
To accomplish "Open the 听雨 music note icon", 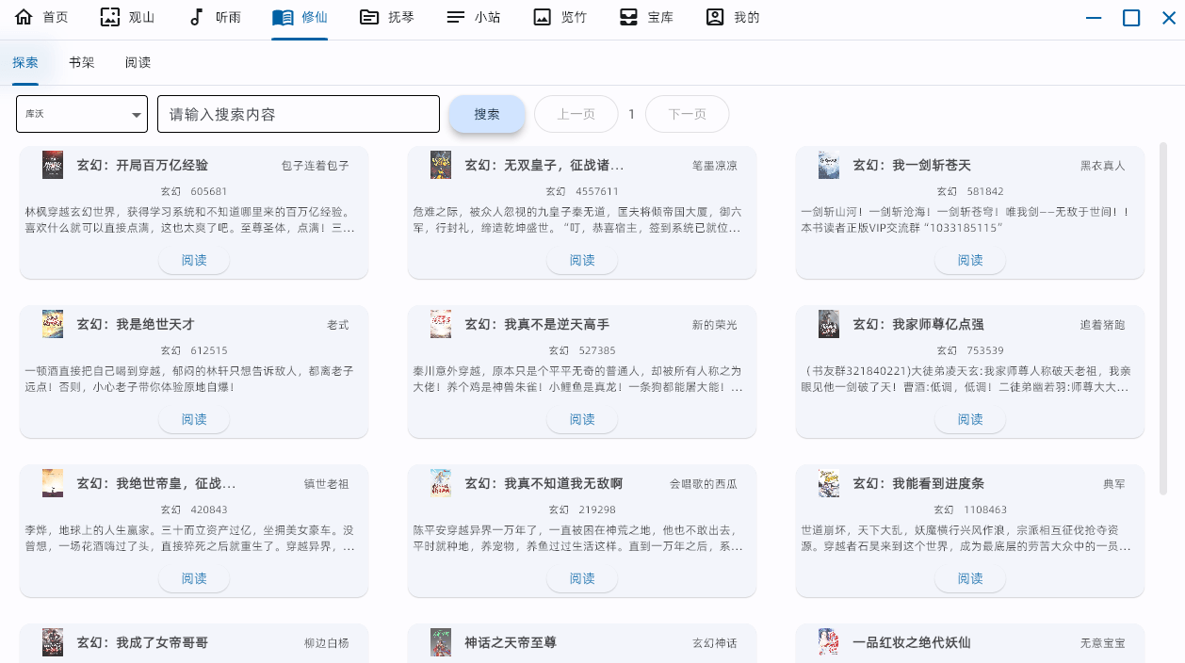I will click(194, 16).
